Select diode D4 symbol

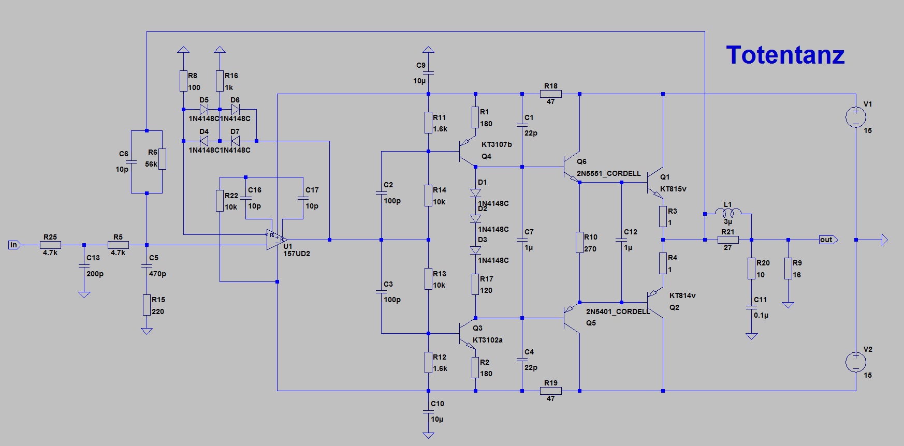204,141
